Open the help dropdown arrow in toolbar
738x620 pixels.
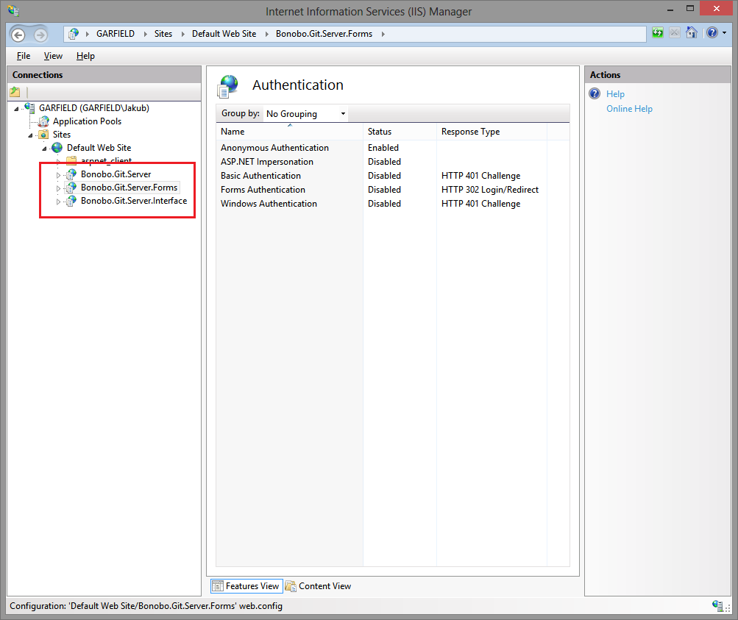(724, 33)
